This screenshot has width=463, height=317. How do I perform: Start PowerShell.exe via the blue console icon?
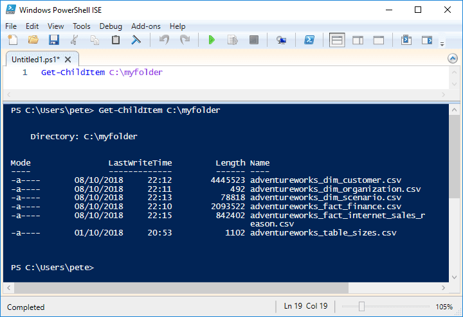[x=309, y=40]
